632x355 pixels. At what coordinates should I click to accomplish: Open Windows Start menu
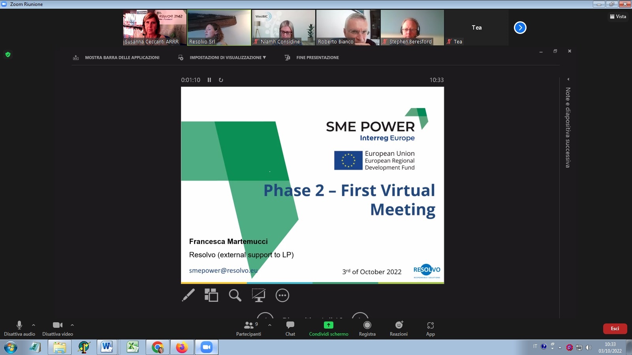tap(10, 348)
